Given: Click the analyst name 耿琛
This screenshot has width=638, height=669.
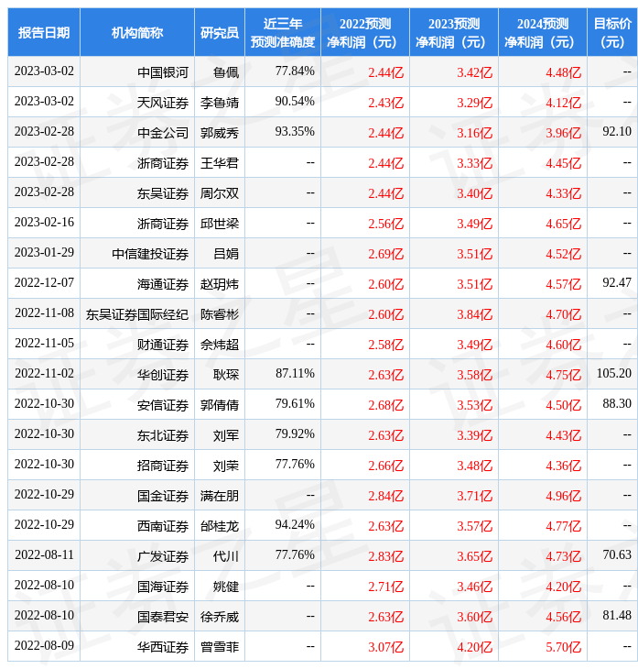Looking at the screenshot, I should [x=226, y=375].
